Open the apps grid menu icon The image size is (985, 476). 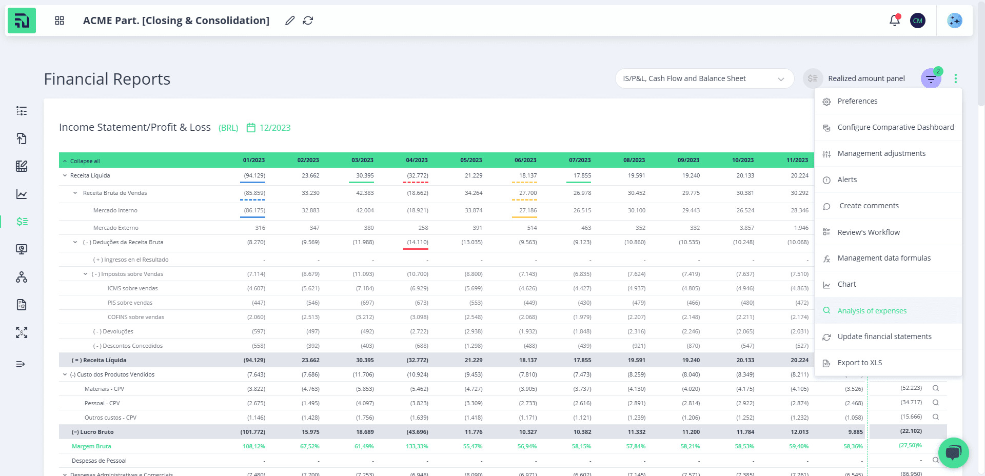(x=60, y=21)
